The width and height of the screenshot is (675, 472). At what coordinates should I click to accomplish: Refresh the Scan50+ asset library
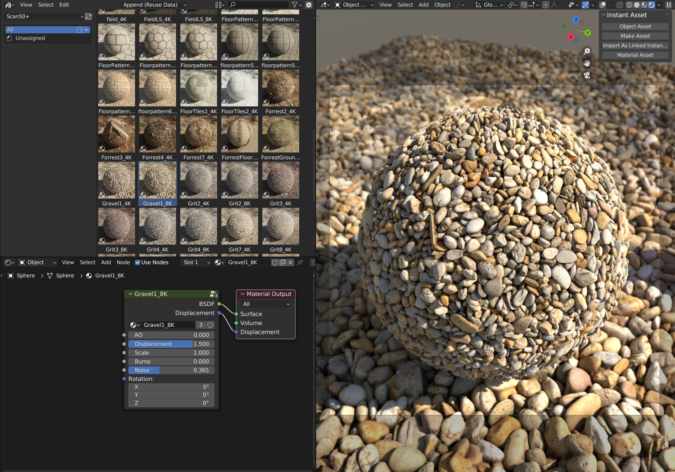pyautogui.click(x=88, y=16)
